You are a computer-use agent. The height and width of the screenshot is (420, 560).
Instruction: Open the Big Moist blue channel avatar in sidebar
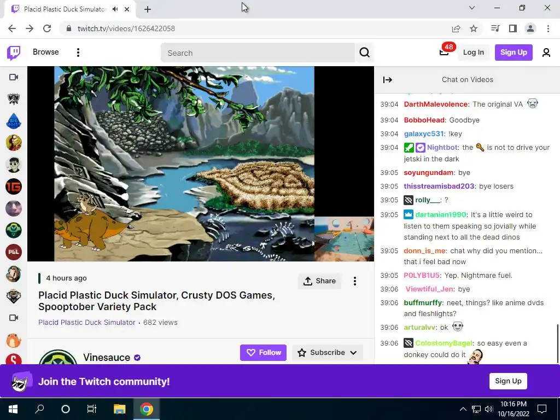(14, 121)
